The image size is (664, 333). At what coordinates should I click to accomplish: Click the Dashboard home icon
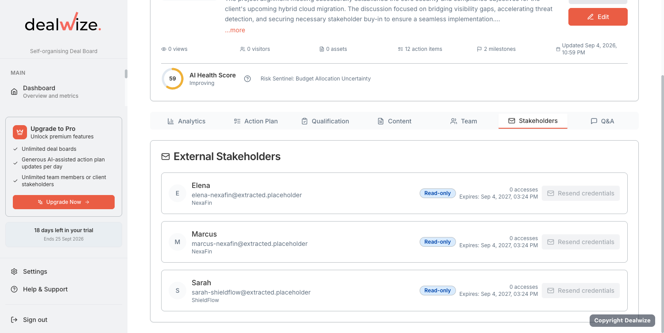[x=14, y=92]
